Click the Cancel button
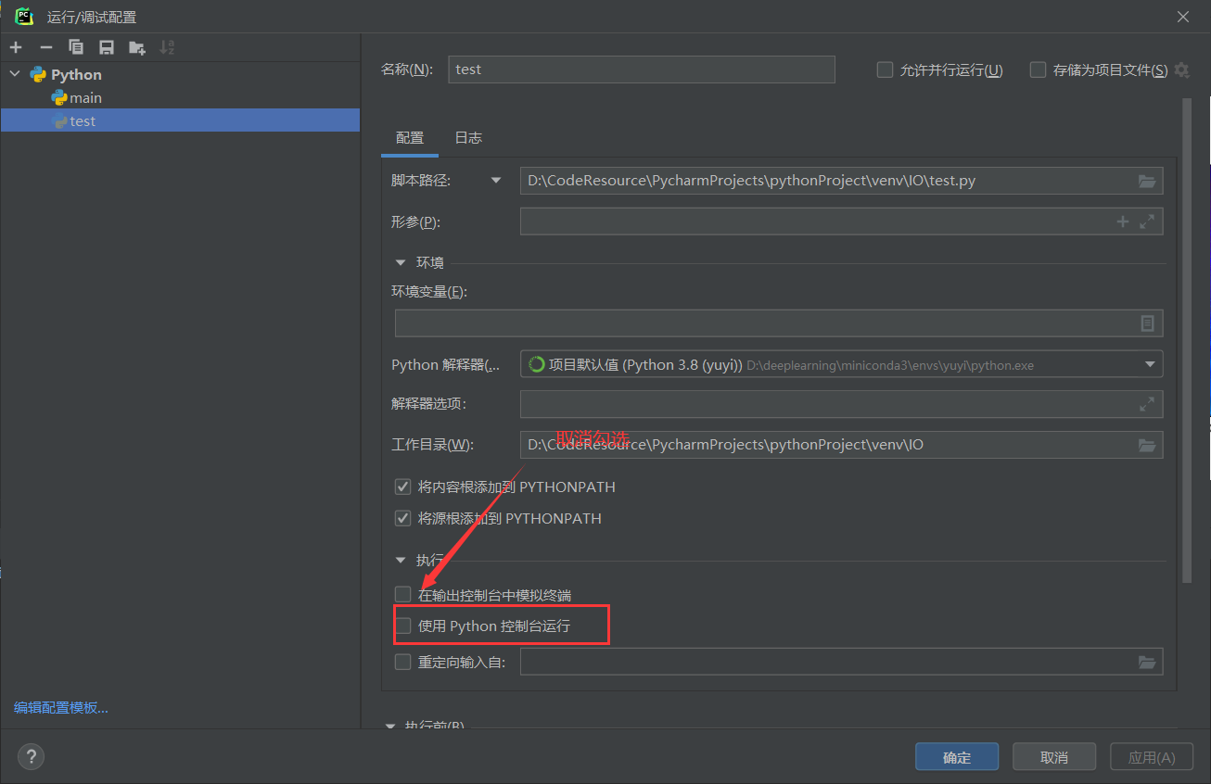 coord(1054,757)
